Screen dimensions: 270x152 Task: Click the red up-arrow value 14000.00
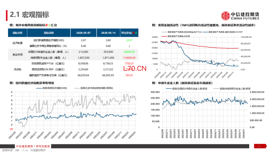point(129,58)
